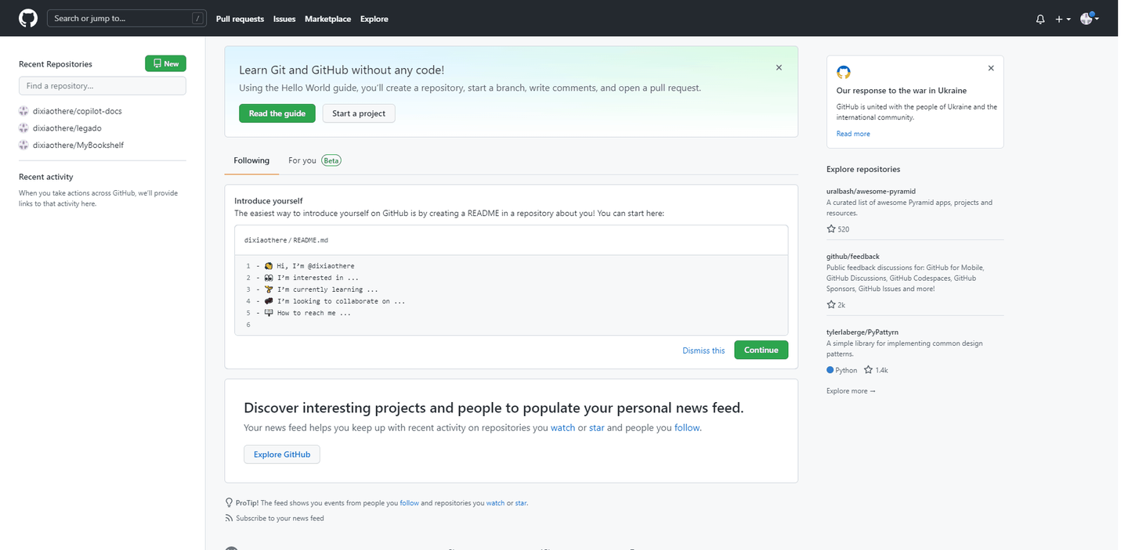Close the Learn Git banner
This screenshot has width=1128, height=550.
pos(779,68)
